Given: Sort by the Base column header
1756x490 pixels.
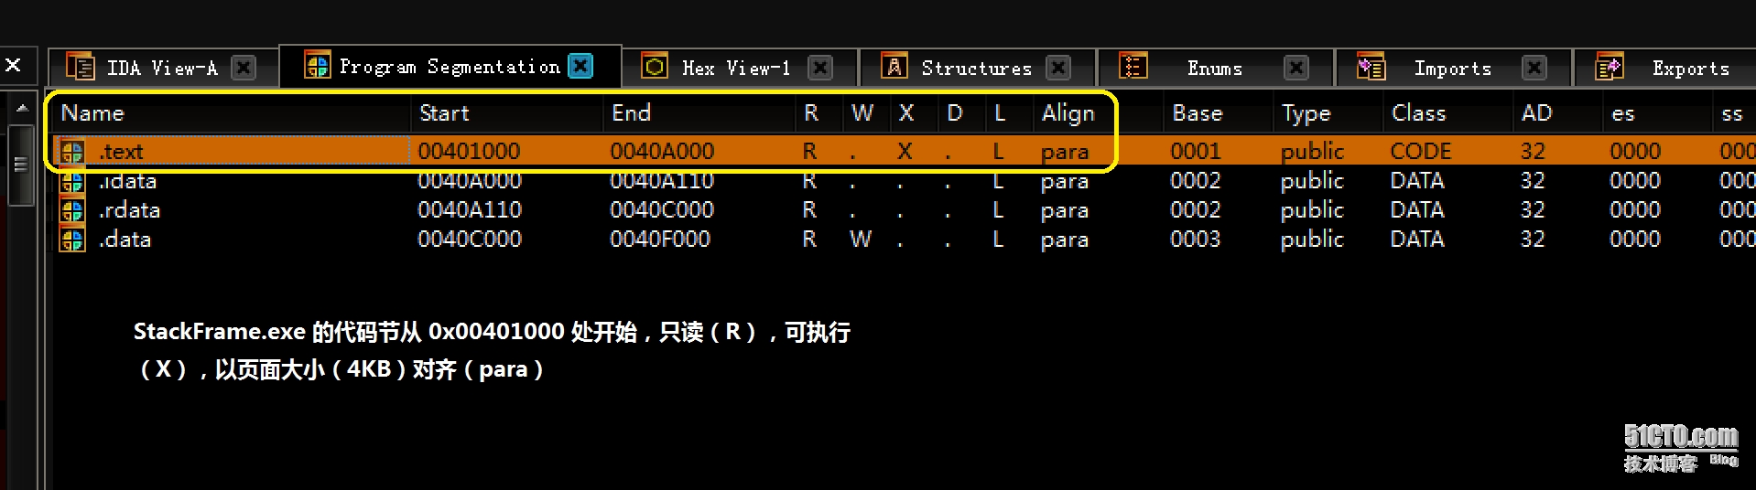Looking at the screenshot, I should (1198, 113).
